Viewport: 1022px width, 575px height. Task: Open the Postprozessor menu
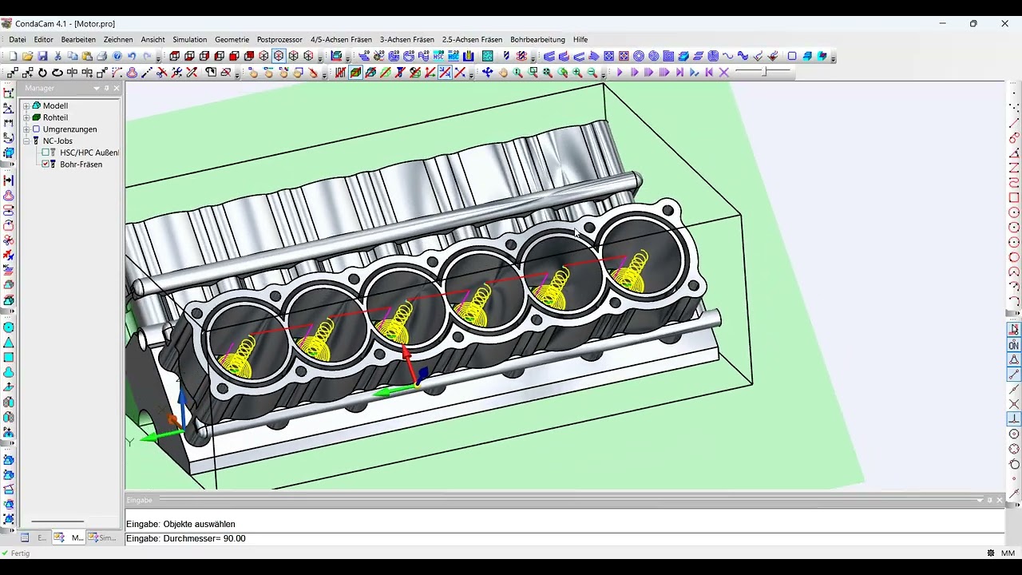pyautogui.click(x=279, y=39)
